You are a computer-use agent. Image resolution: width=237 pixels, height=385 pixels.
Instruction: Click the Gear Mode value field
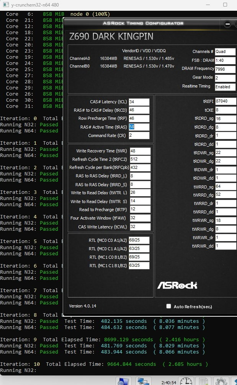(225, 78)
